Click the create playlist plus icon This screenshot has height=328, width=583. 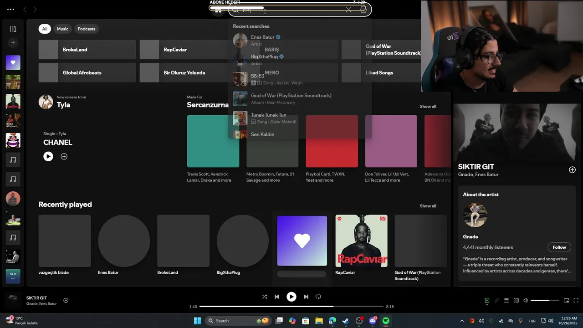[13, 43]
